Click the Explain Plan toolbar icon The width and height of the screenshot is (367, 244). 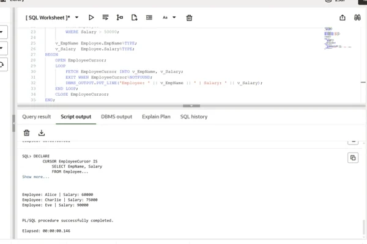point(120,18)
